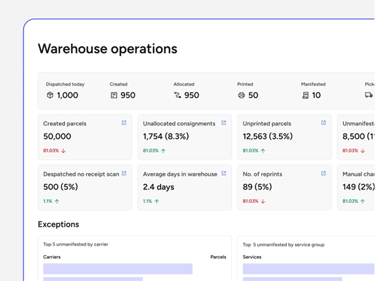Open Despatched no receipt scan link icon
This screenshot has width=375, height=281.
124,173
